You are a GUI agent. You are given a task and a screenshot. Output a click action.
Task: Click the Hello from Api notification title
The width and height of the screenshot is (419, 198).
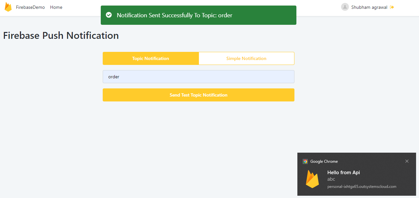(x=344, y=172)
